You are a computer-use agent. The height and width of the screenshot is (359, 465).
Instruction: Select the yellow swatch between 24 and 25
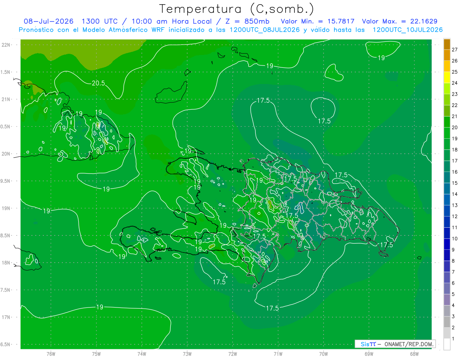[x=447, y=77]
